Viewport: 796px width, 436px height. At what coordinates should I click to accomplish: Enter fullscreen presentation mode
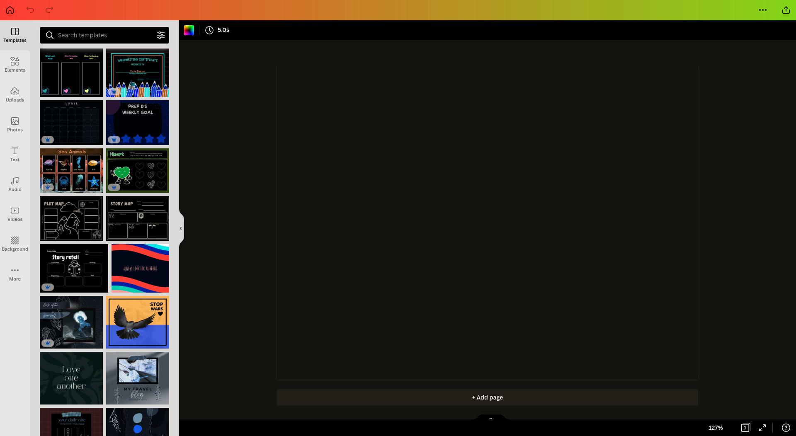pyautogui.click(x=762, y=428)
